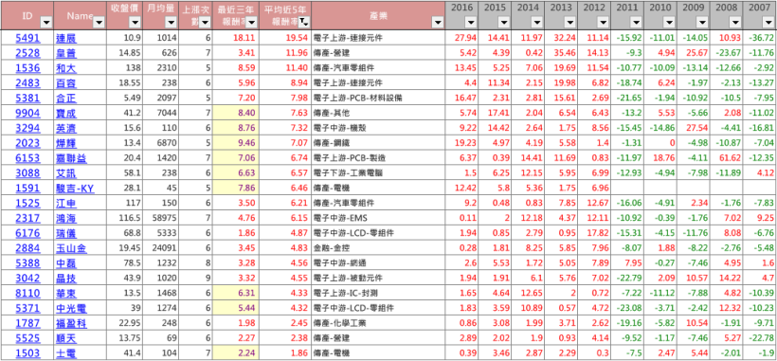Screen dimensions: 777x361
Task: Click the 皇普 name link
Action: pos(66,53)
